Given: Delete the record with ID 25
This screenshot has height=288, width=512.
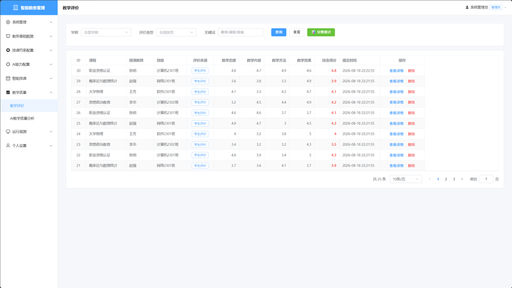Looking at the screenshot, I should 411,124.
